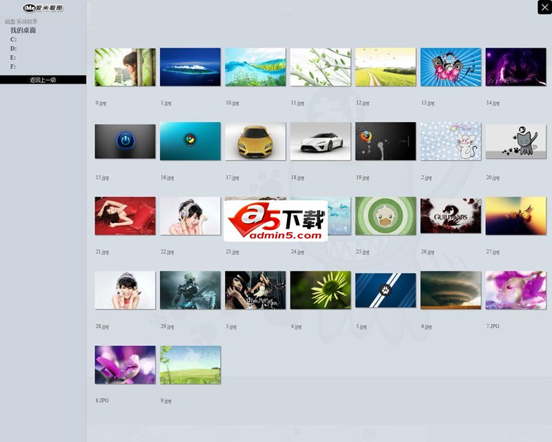Open thumbnail 11.jpg green leaves branches
552x442 pixels.
point(320,67)
